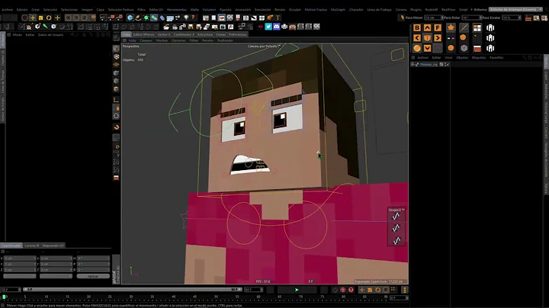The image size is (549, 308).
Task: Click the light bulb icon in toolbar
Action: (x=186, y=17)
